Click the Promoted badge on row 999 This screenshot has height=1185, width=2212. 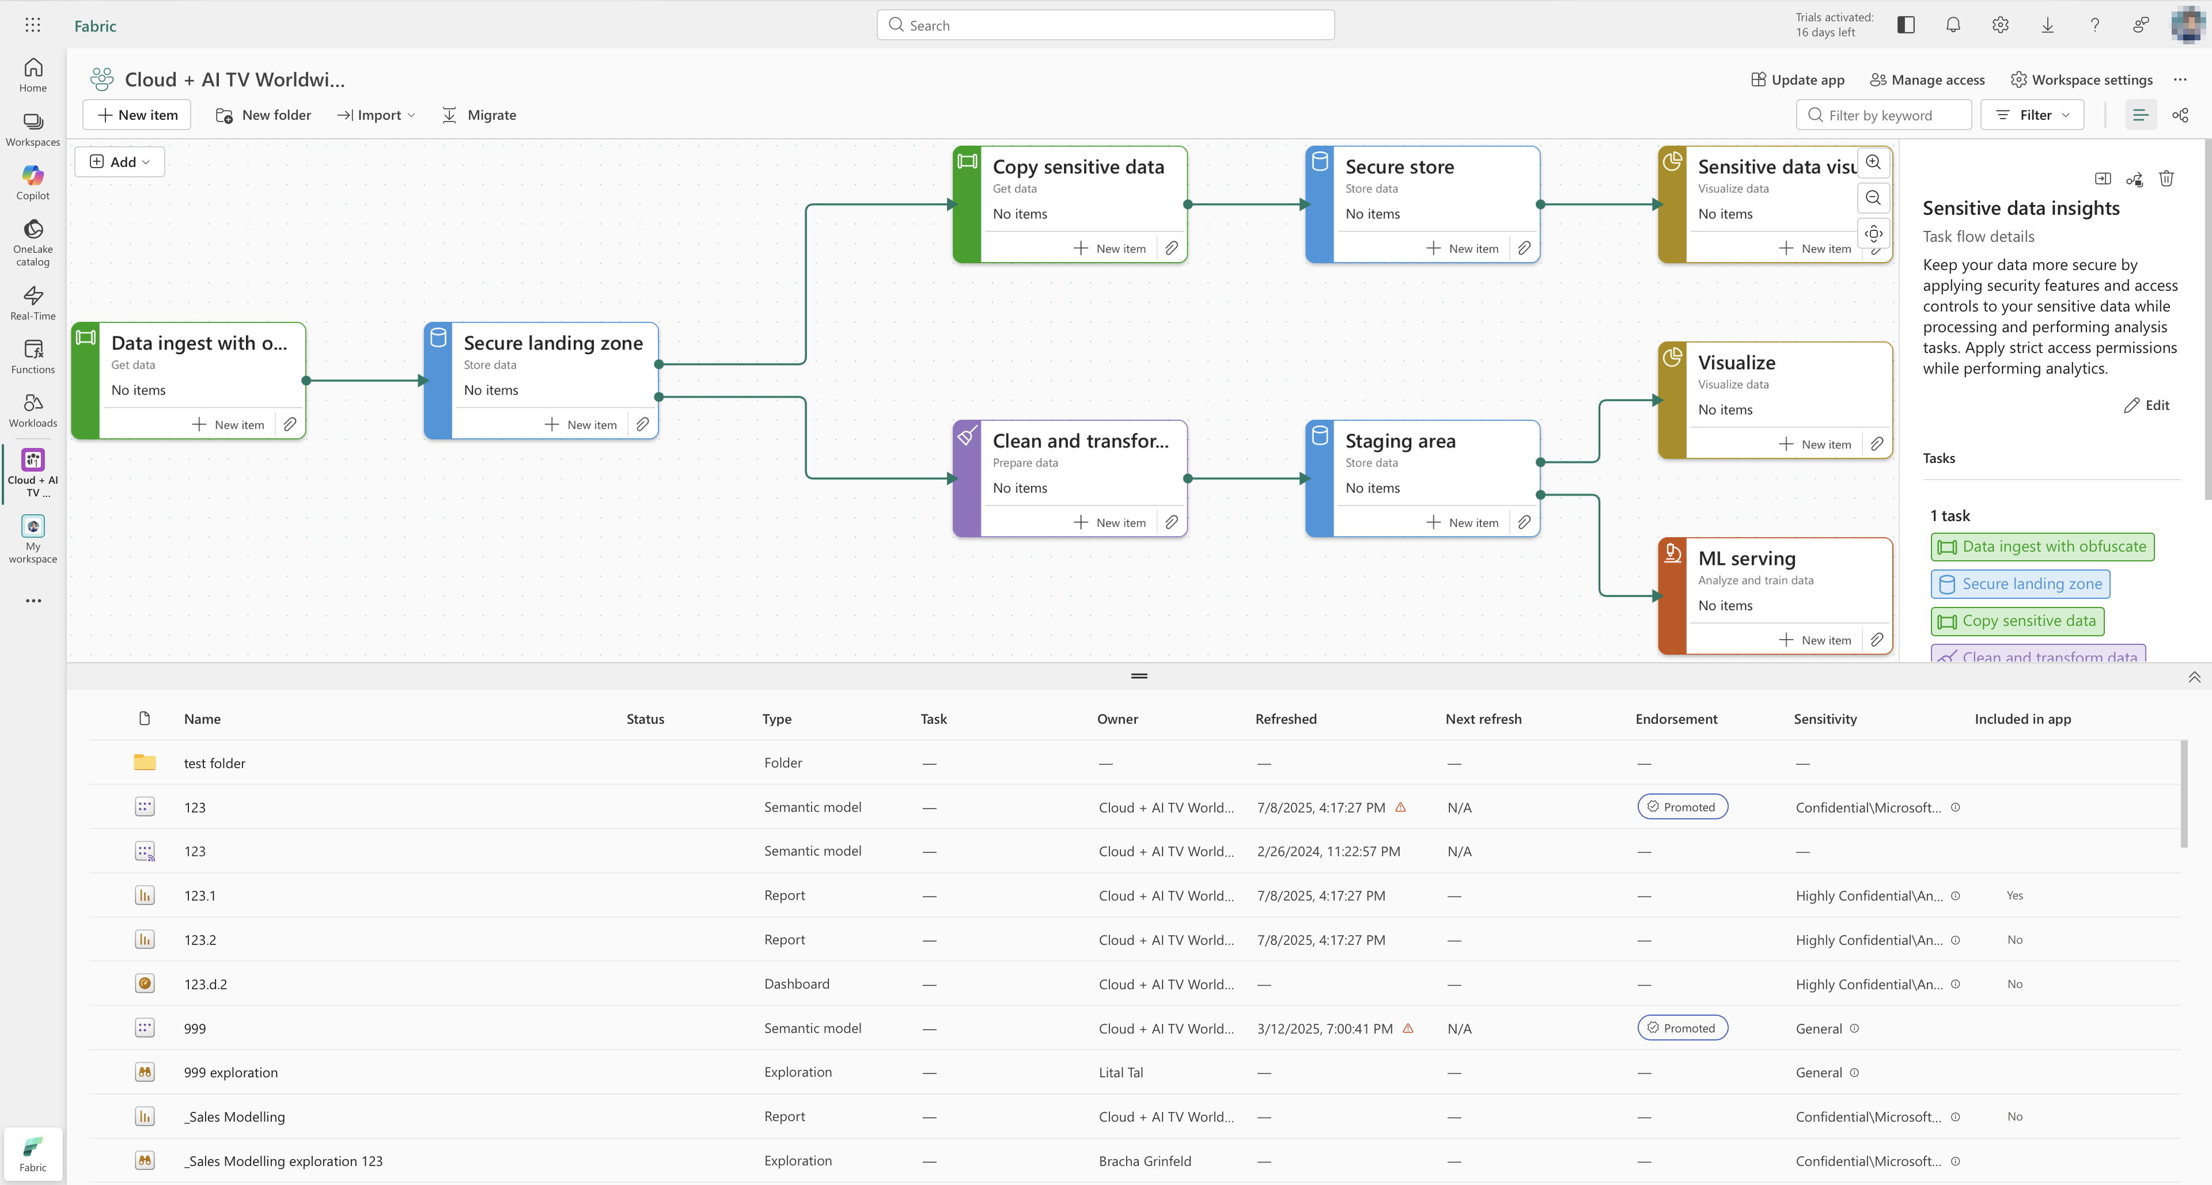click(x=1682, y=1028)
